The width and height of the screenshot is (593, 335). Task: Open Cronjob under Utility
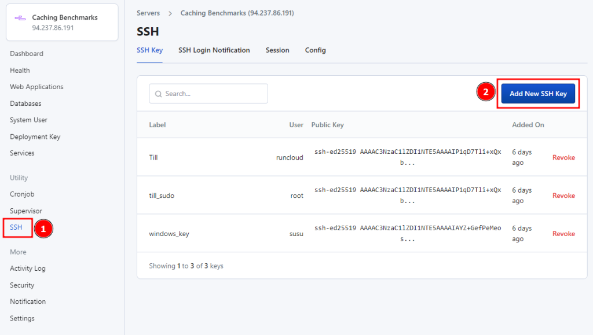coord(22,194)
